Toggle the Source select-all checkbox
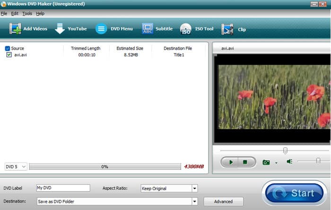This screenshot has height=210, width=331. [x=8, y=48]
